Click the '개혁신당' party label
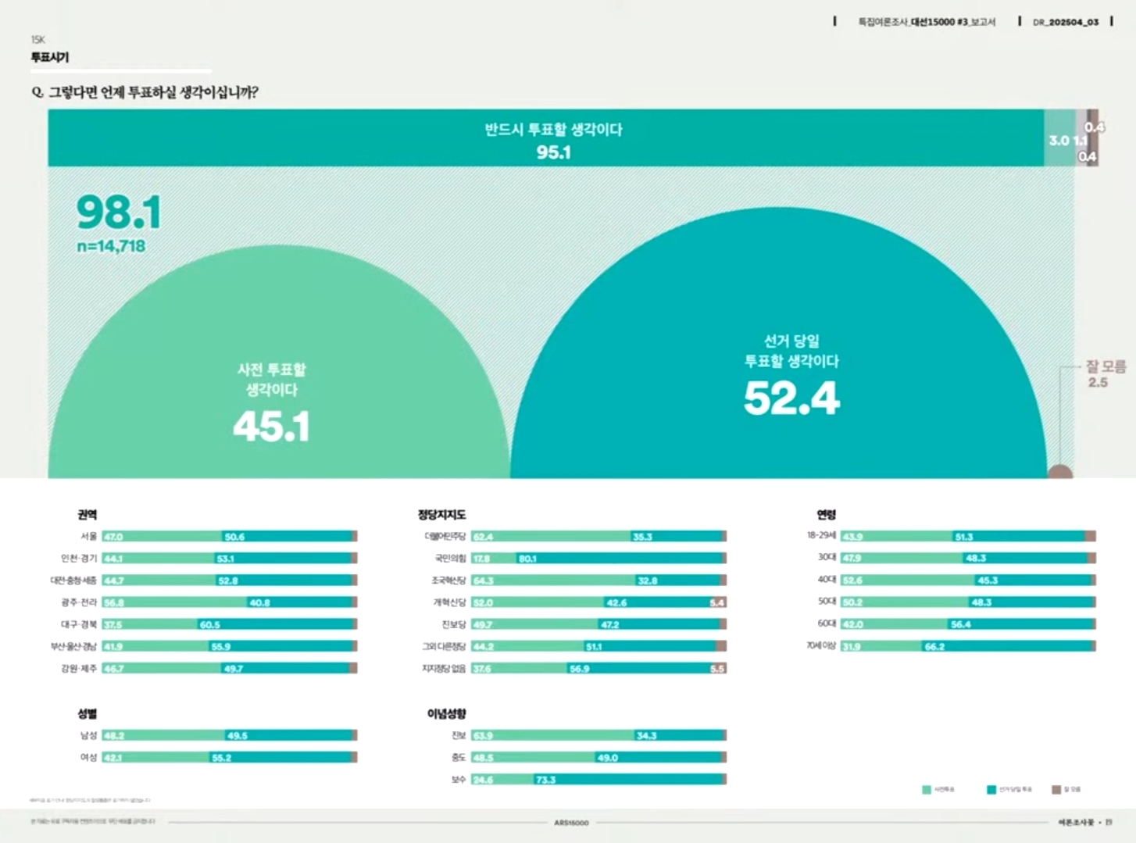 pos(450,602)
